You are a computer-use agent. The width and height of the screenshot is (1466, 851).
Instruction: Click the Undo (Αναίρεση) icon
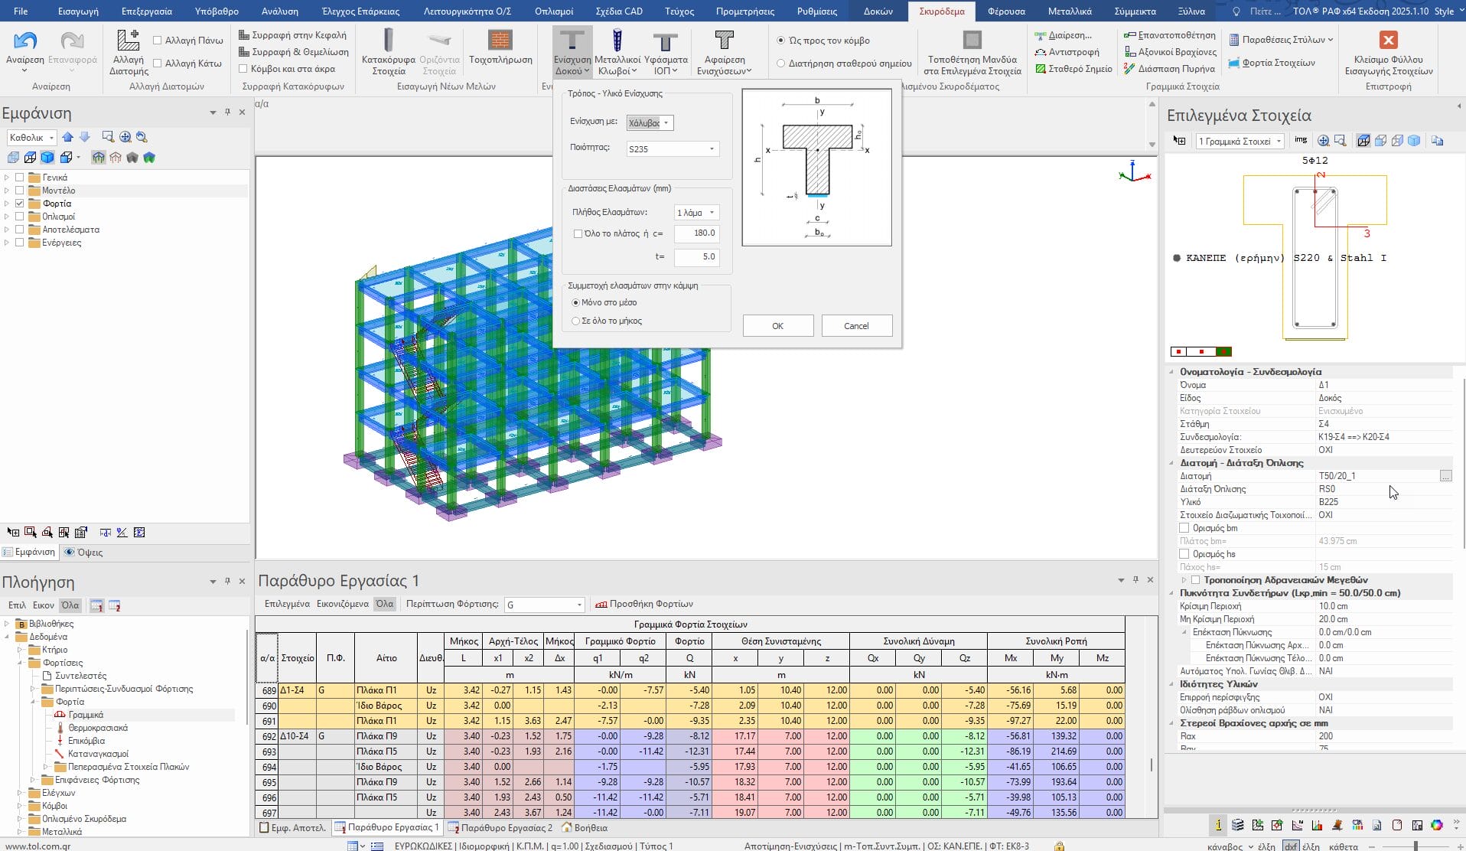pyautogui.click(x=25, y=41)
